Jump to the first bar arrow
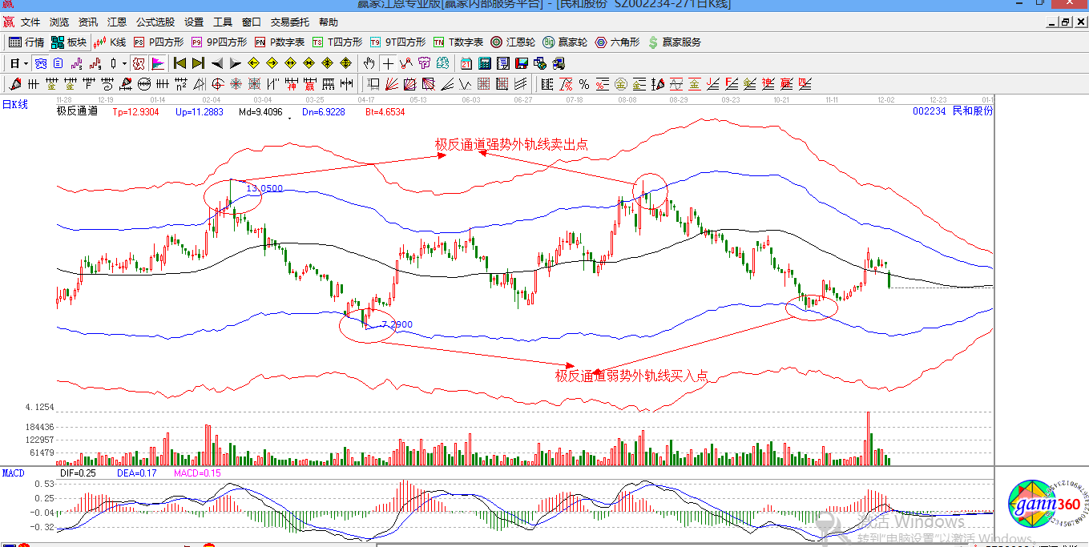Image resolution: width=1089 pixels, height=547 pixels. coord(180,63)
